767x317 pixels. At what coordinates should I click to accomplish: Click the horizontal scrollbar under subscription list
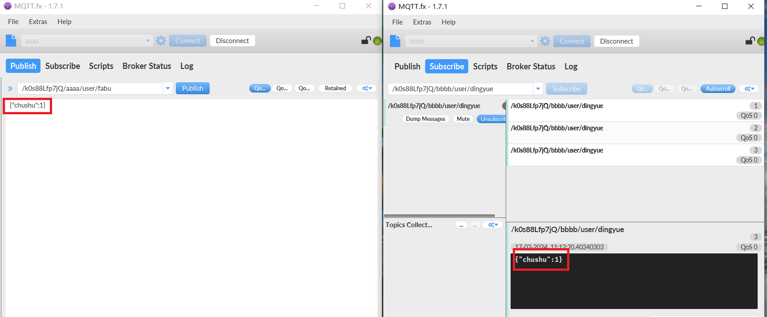click(x=439, y=216)
